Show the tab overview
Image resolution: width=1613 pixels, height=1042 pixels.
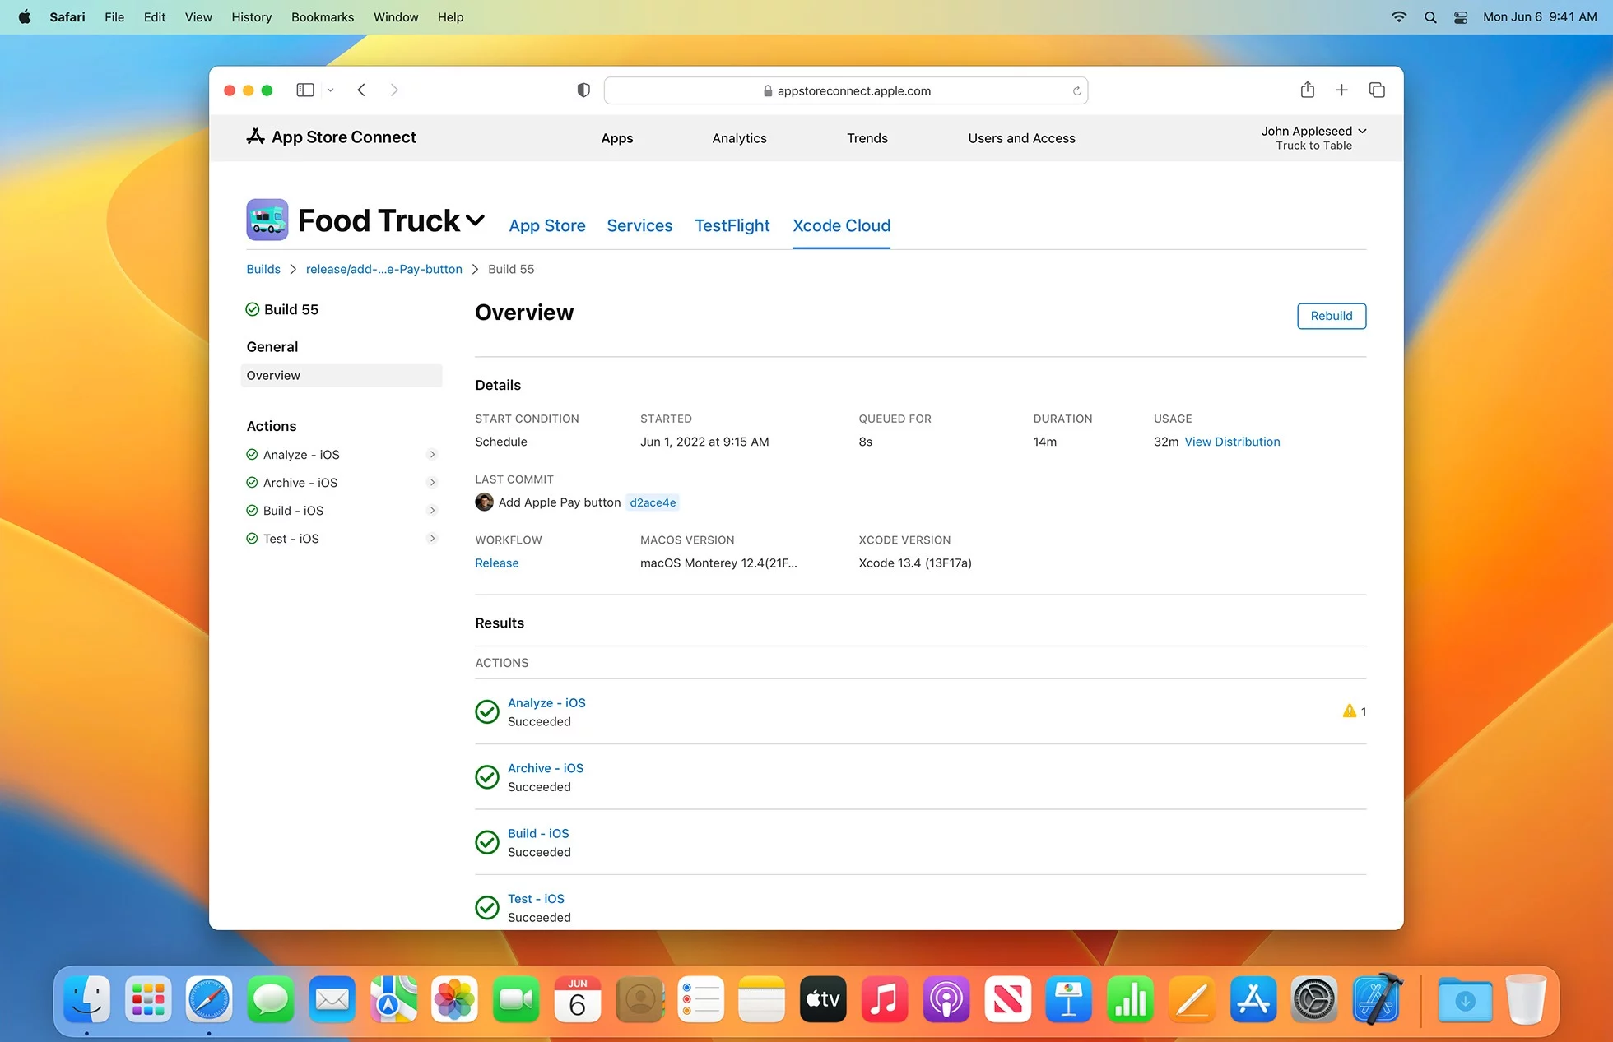1377,90
